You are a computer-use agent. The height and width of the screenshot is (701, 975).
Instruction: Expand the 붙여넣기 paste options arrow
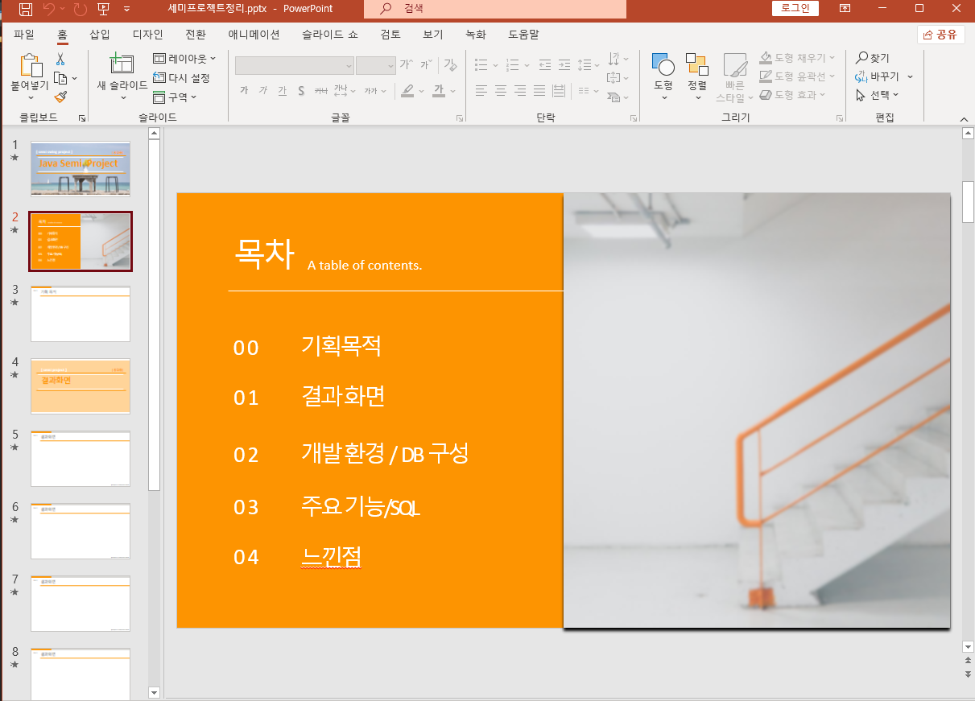pyautogui.click(x=30, y=97)
